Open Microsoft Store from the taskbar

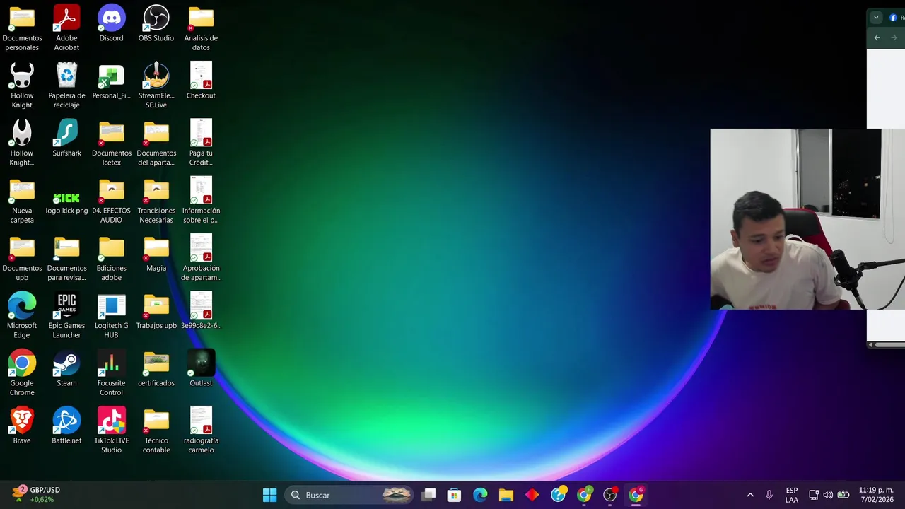pyautogui.click(x=454, y=495)
